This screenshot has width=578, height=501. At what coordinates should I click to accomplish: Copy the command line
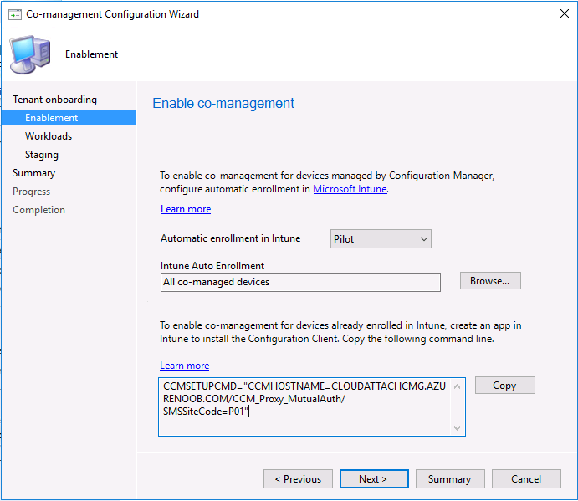coord(504,386)
